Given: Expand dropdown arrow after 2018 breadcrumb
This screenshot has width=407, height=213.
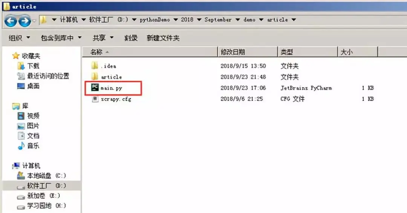Looking at the screenshot, I should click(x=199, y=20).
